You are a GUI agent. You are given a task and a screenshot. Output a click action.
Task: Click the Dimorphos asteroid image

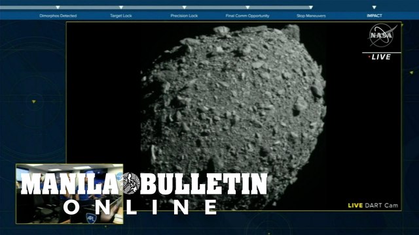click(x=233, y=117)
